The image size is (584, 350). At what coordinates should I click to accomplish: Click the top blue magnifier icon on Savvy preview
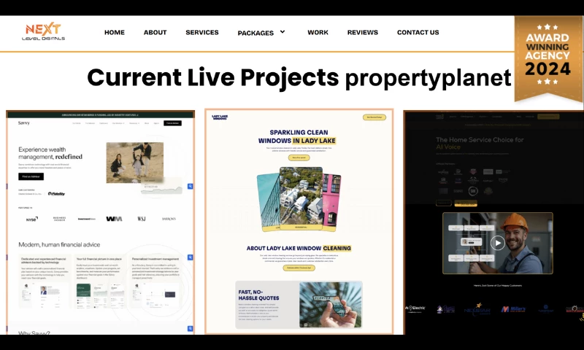(x=191, y=187)
